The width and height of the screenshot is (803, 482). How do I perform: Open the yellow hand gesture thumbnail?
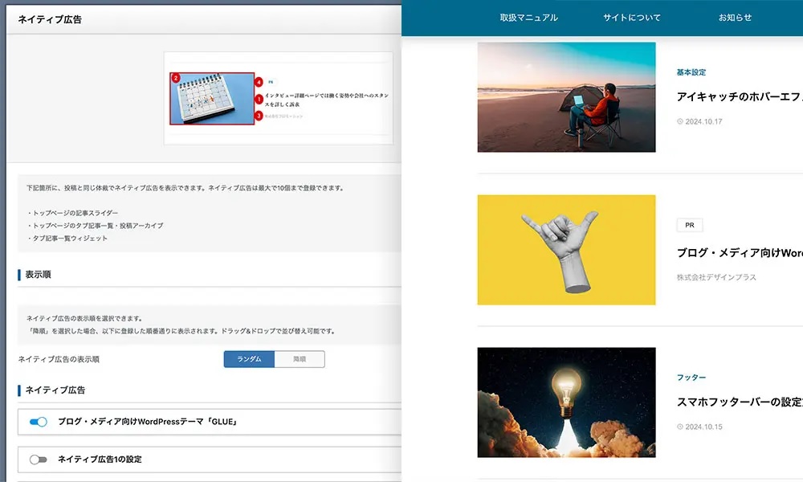coord(566,250)
